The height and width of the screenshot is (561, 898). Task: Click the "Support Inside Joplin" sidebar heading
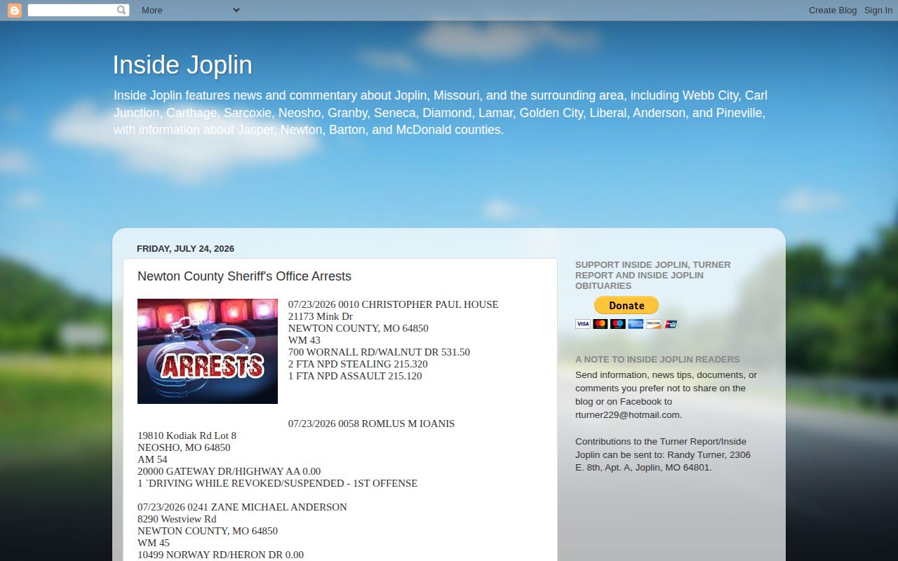pyautogui.click(x=653, y=275)
